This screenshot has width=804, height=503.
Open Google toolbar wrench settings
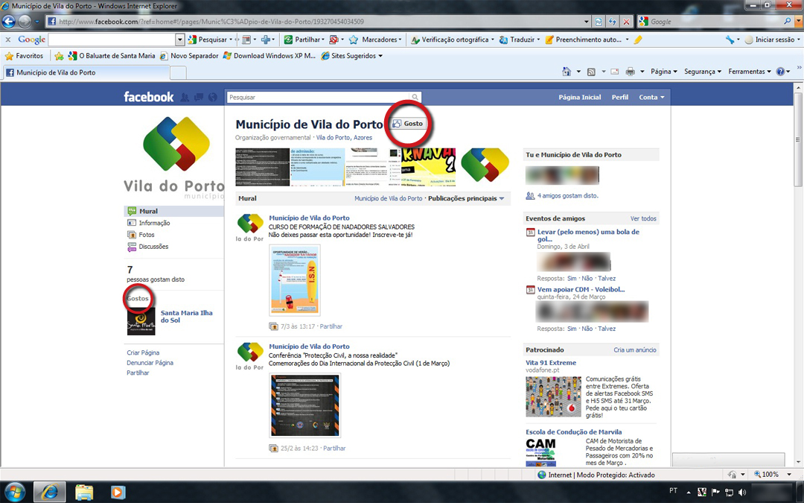point(730,39)
